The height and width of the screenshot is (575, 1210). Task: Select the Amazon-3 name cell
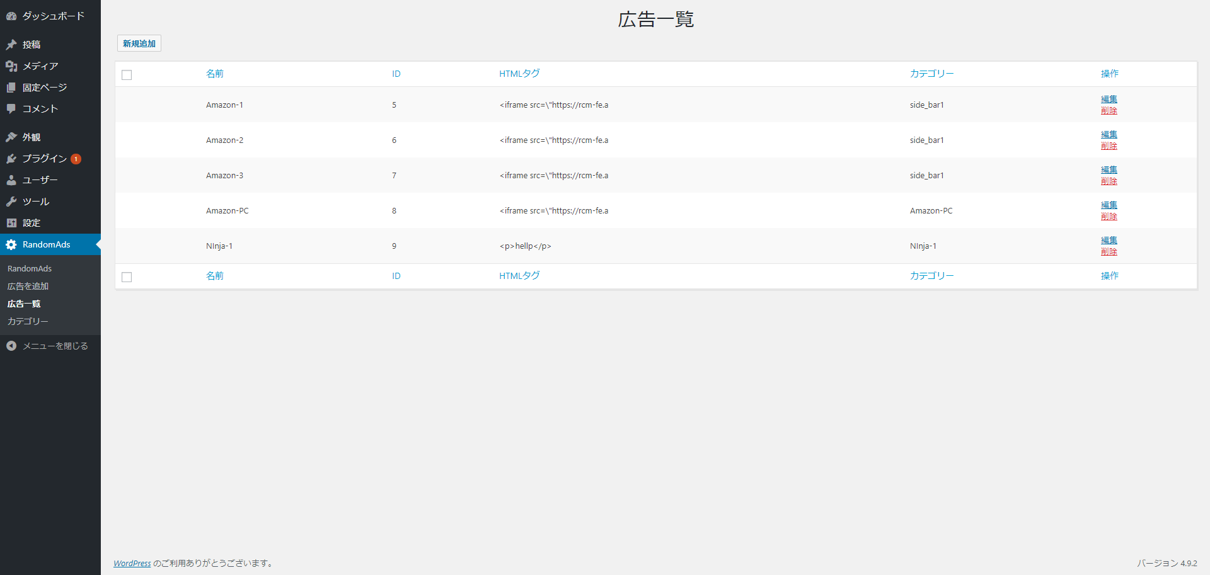(224, 176)
